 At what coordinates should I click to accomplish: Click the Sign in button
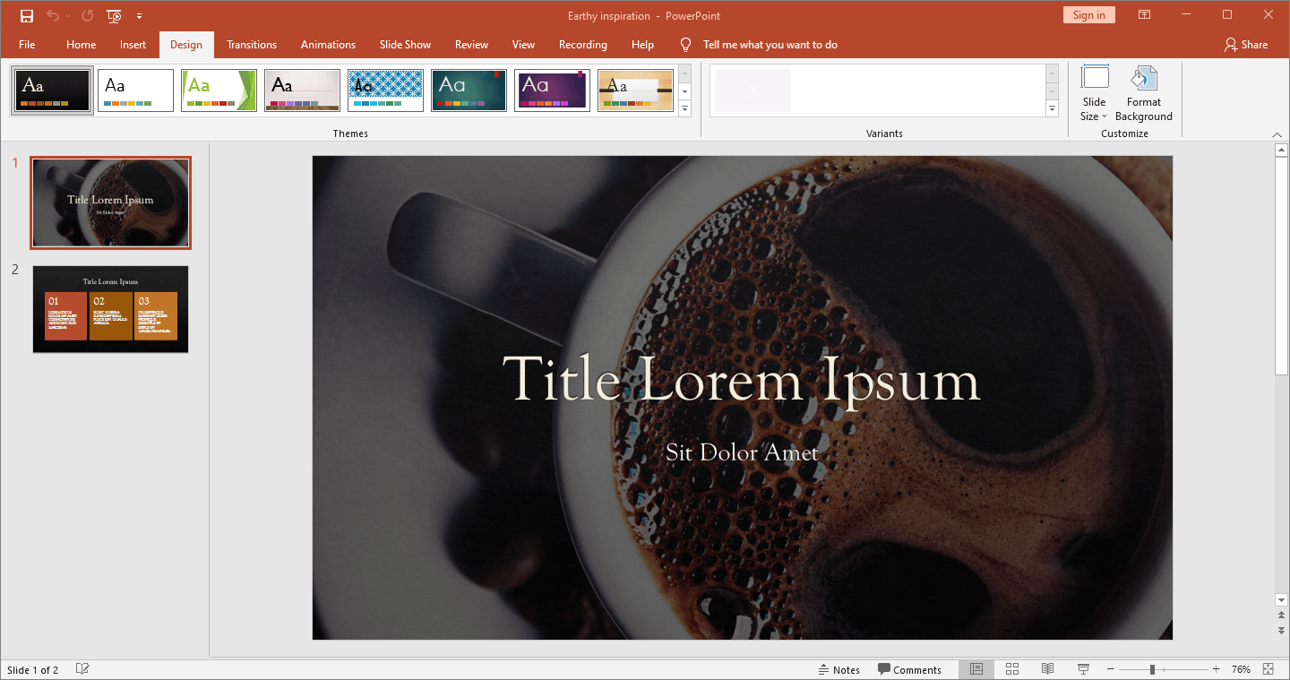click(1088, 15)
